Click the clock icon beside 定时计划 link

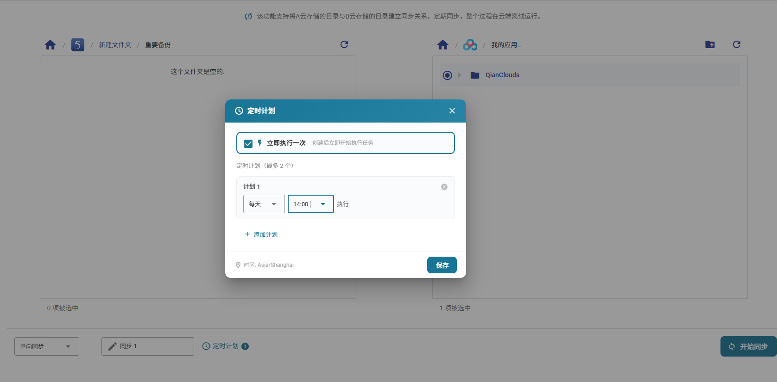tap(206, 346)
